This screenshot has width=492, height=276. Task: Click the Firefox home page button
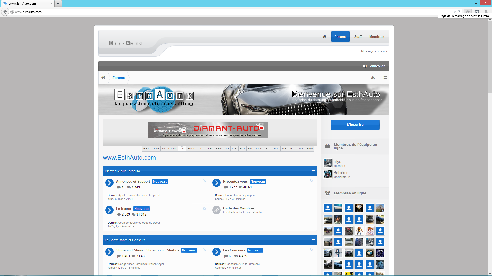coord(468,12)
